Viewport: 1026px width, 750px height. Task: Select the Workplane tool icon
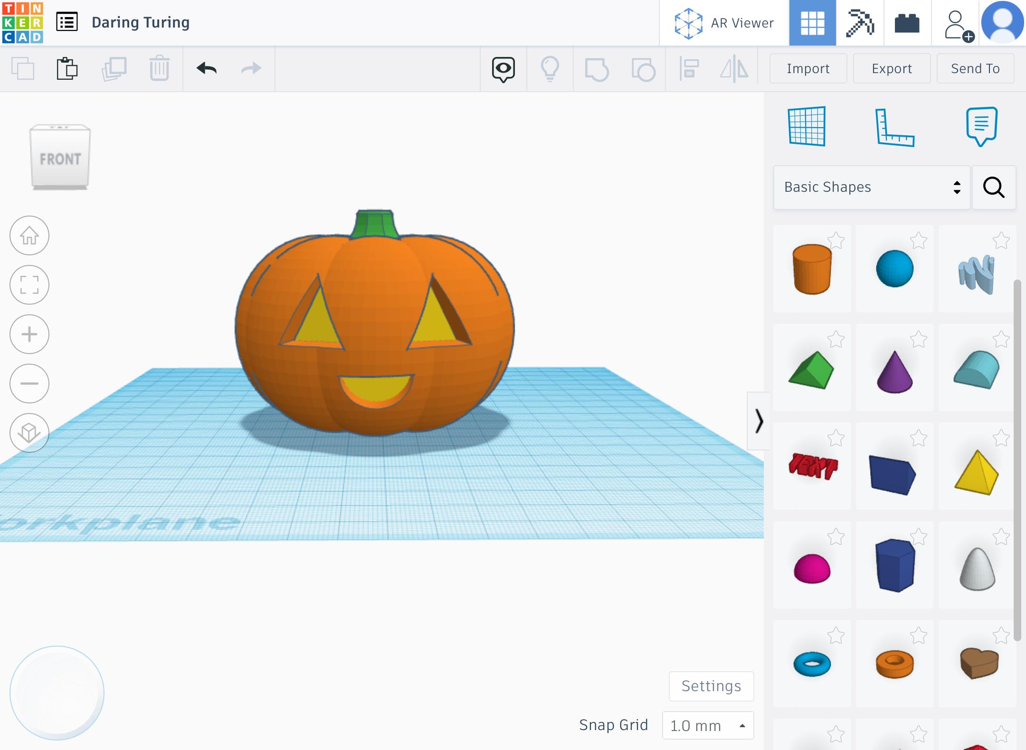pos(807,126)
